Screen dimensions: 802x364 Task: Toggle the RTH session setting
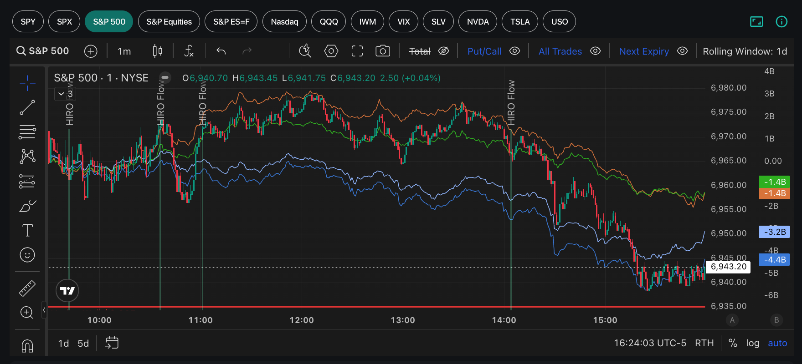pos(704,343)
